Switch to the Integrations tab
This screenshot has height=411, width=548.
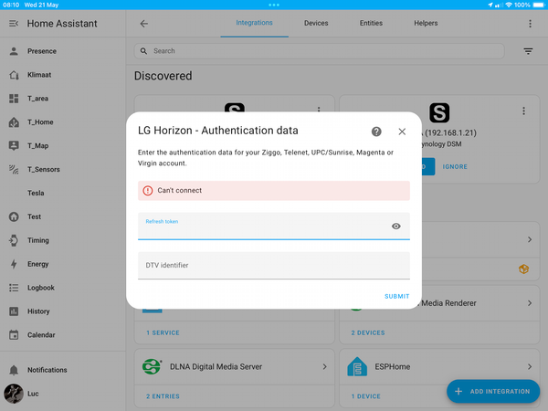point(254,23)
